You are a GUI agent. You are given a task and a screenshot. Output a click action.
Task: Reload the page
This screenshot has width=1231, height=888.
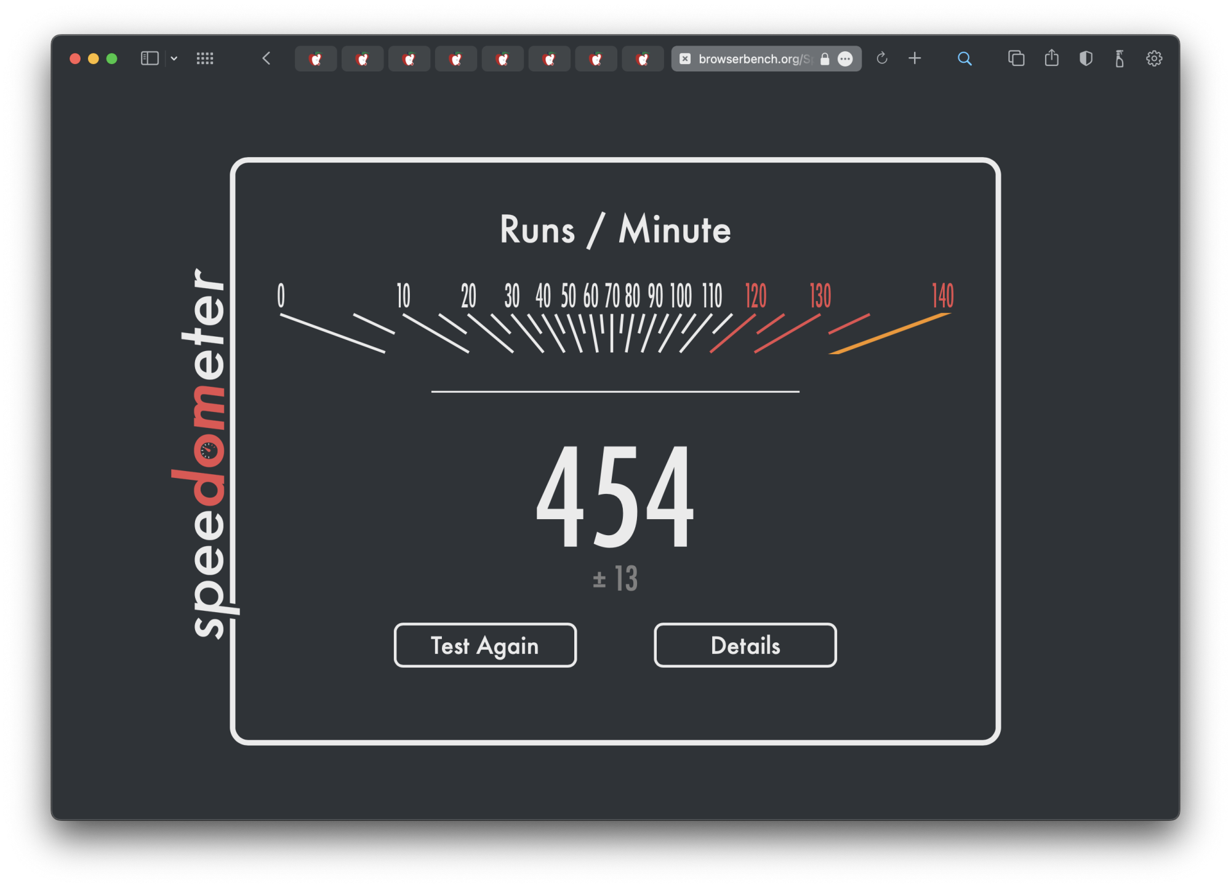click(882, 59)
